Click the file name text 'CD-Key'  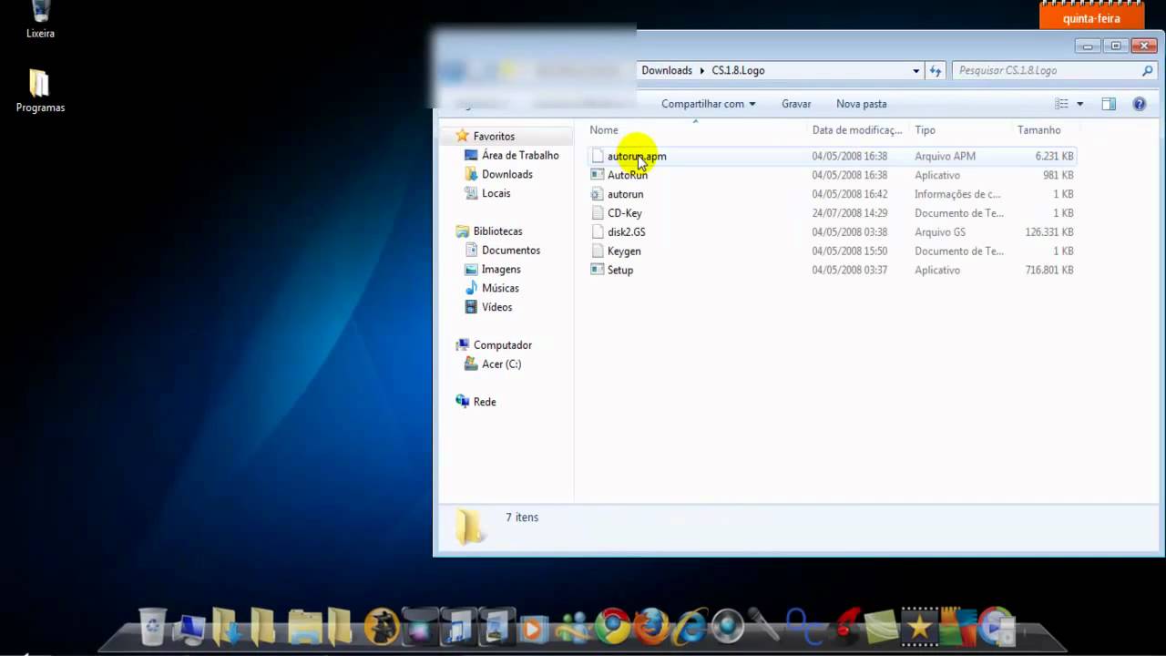[x=624, y=213]
